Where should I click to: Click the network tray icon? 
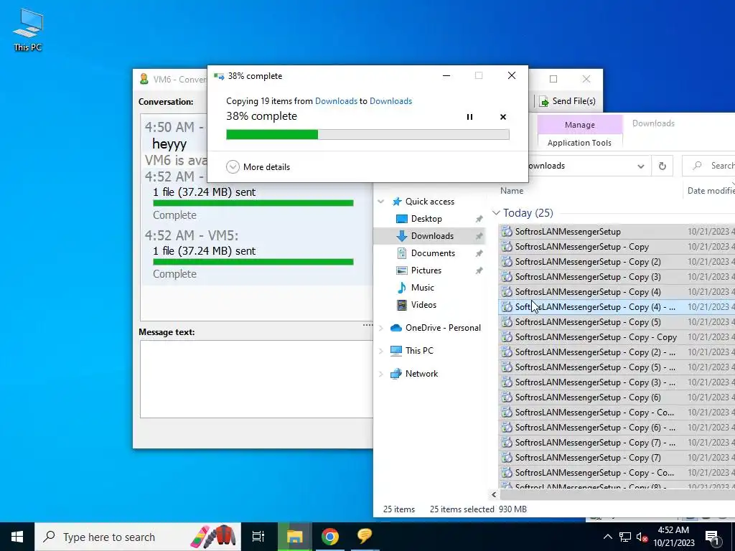pyautogui.click(x=625, y=537)
